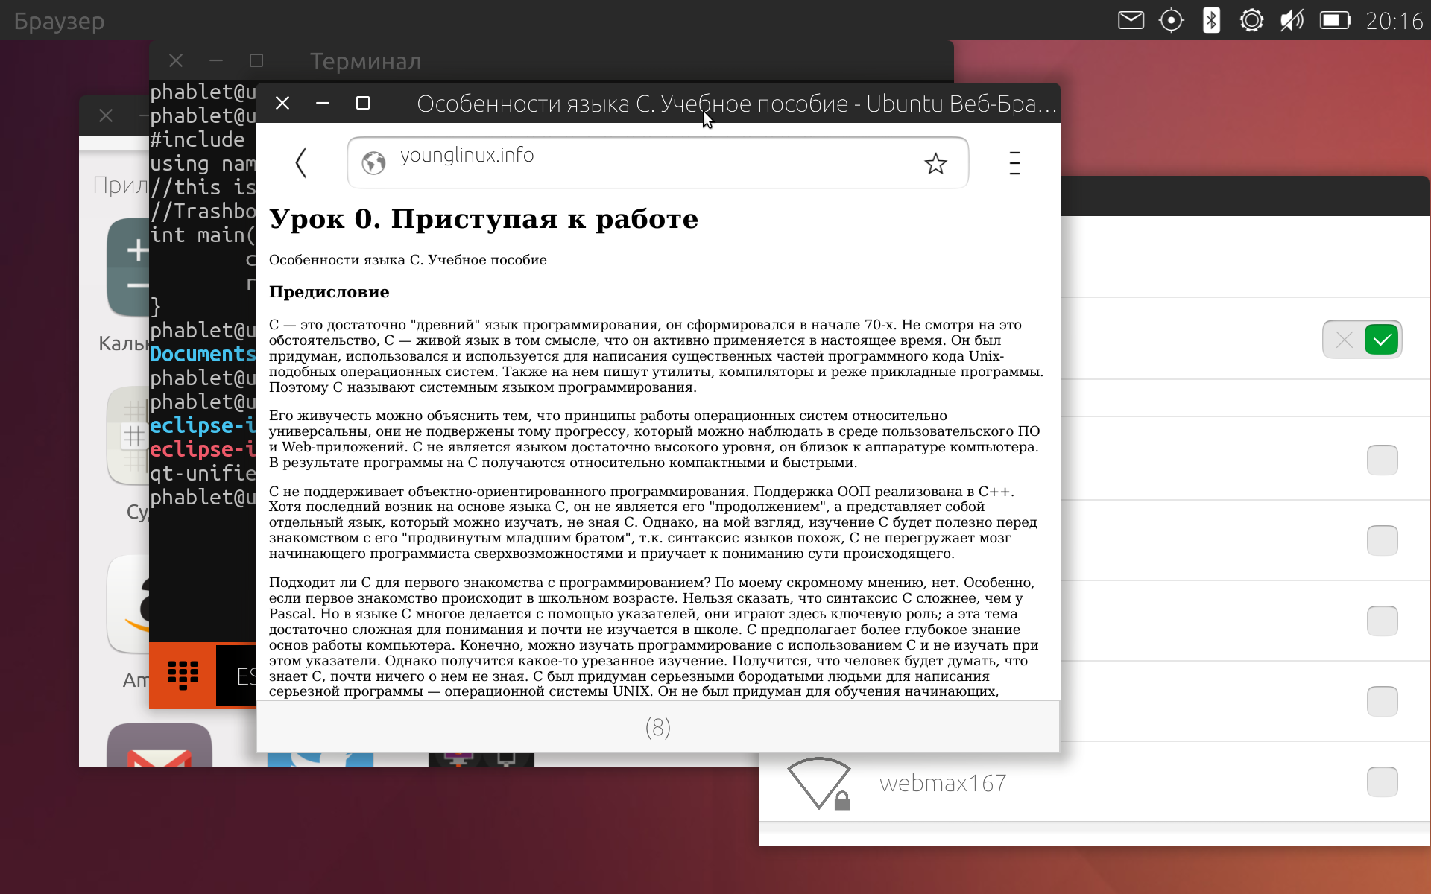Open the browser's three-line menu
This screenshot has width=1431, height=894.
click(x=1014, y=162)
